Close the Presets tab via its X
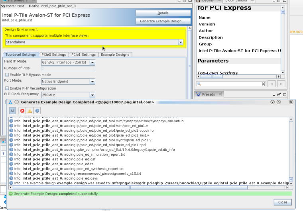The width and height of the screenshot is (303, 211). click(220, 94)
